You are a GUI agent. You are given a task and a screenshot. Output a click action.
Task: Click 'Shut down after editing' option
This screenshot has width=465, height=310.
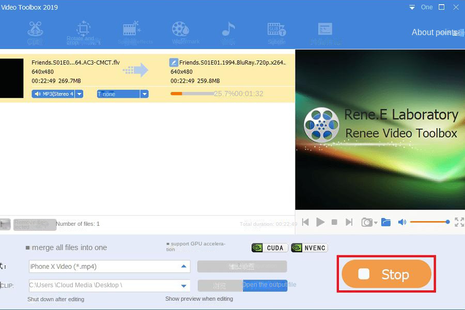(56, 299)
